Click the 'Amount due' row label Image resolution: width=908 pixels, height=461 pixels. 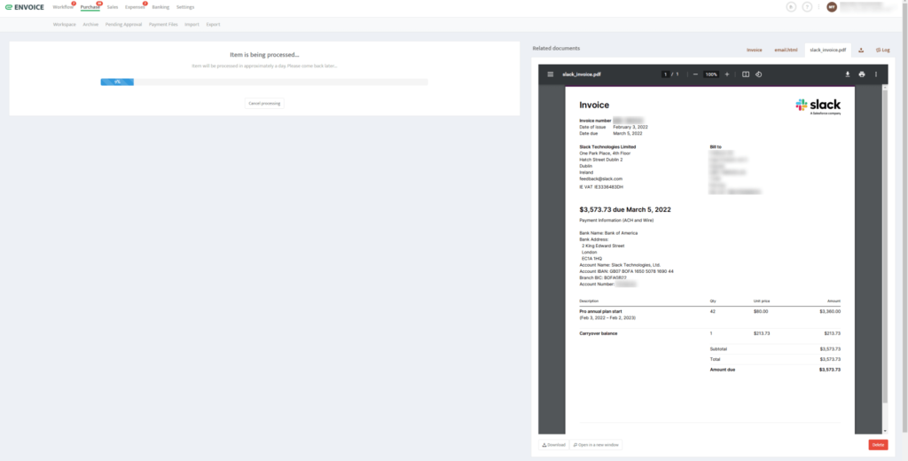[x=722, y=370]
